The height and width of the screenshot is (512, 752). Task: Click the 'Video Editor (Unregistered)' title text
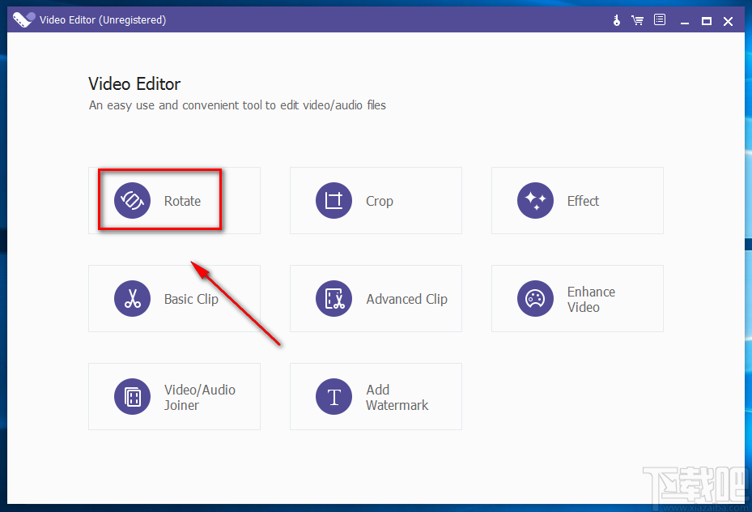(103, 19)
